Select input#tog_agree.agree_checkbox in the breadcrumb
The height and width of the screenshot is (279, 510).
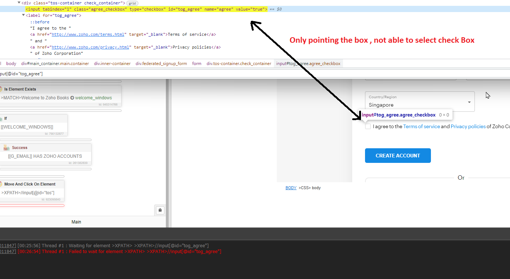(x=308, y=63)
